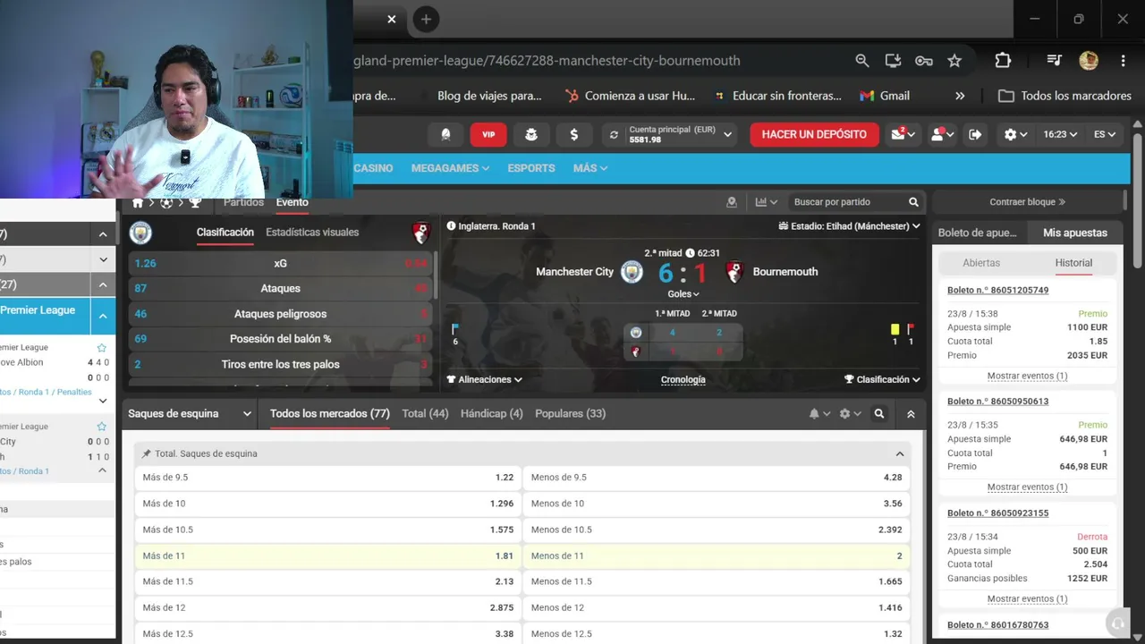Viewport: 1145px width, 644px height.
Task: Open the dollar sign payments icon
Action: pyautogui.click(x=574, y=134)
